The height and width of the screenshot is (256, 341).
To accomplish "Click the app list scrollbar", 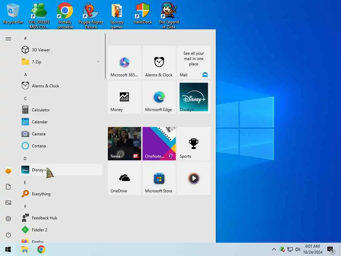I will pyautogui.click(x=105, y=56).
